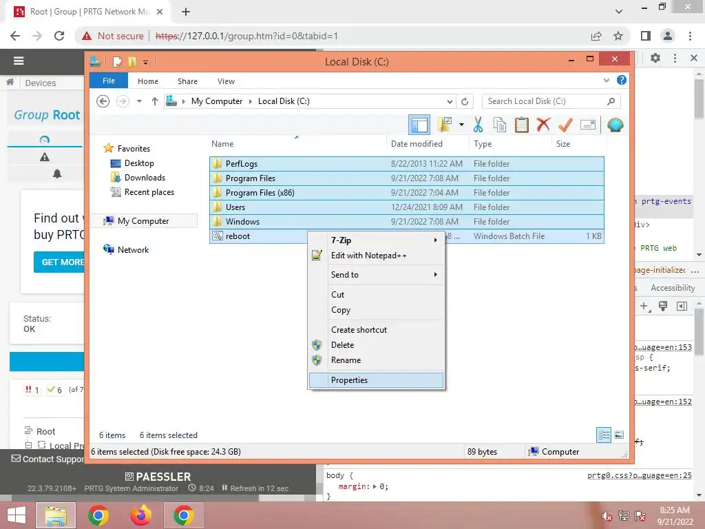This screenshot has width=705, height=529.
Task: Open the Home ribbon tab
Action: coord(148,81)
